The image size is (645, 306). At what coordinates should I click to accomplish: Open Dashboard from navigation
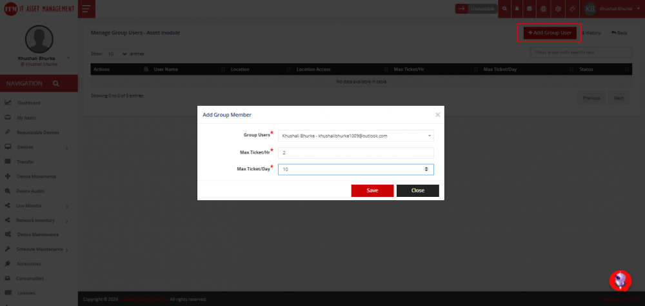[29, 103]
